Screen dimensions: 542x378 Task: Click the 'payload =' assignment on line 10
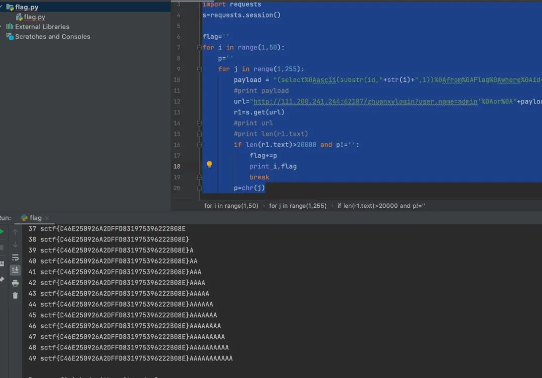251,80
